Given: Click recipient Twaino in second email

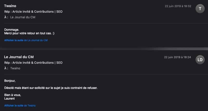Looking at the screenshot, I should click(15, 68).
